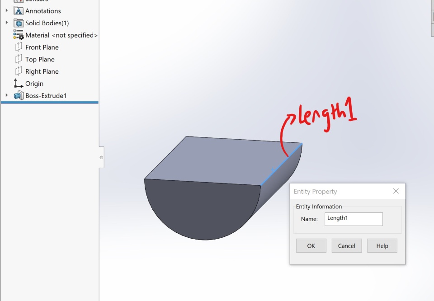Click the Annotations folder icon
The image size is (434, 301).
coord(19,11)
